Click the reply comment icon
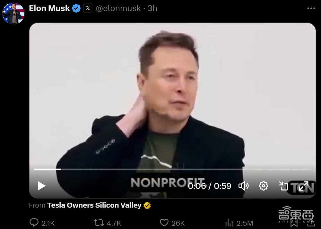321x229 pixels. tap(34, 223)
